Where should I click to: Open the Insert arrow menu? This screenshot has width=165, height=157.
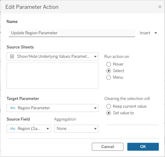click(x=156, y=33)
